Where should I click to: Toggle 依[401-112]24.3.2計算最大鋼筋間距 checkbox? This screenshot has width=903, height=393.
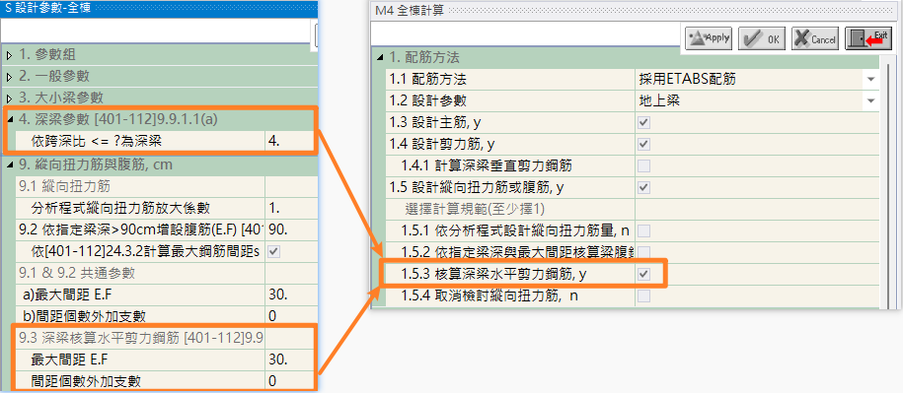click(x=274, y=251)
